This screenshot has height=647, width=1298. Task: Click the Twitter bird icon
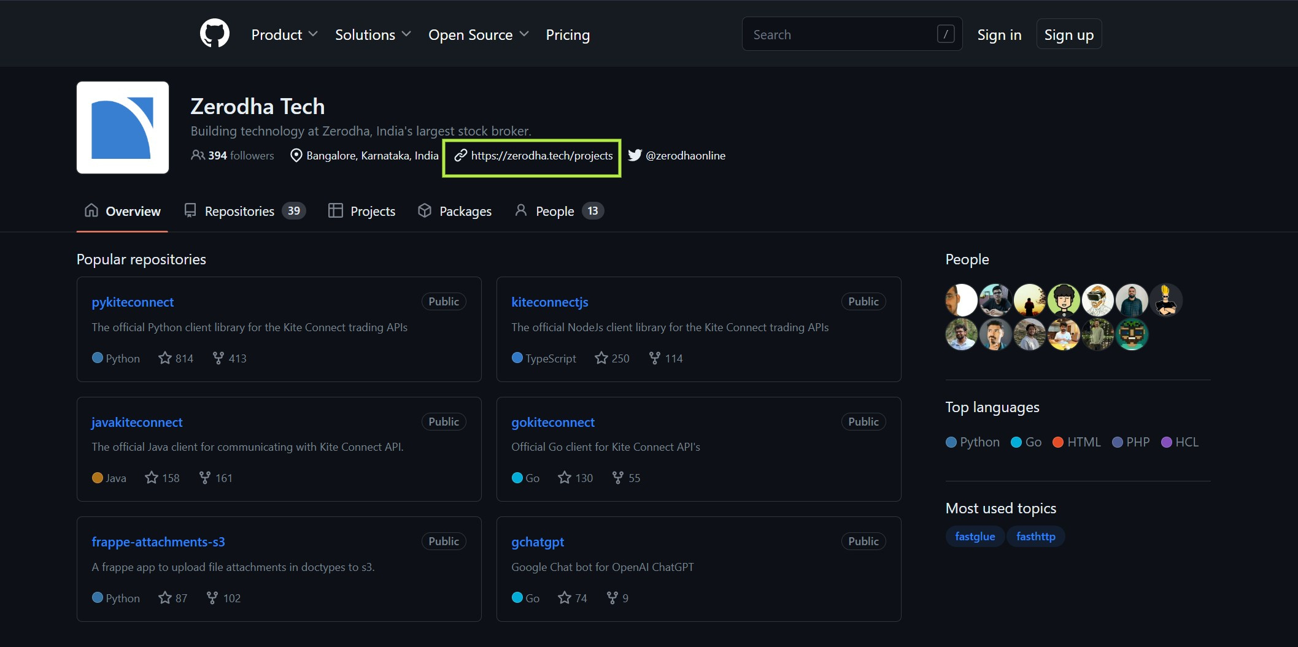[x=635, y=155]
